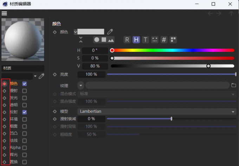Open the layer dropdown arrow under 材质
The height and width of the screenshot is (166, 239).
coord(35,76)
